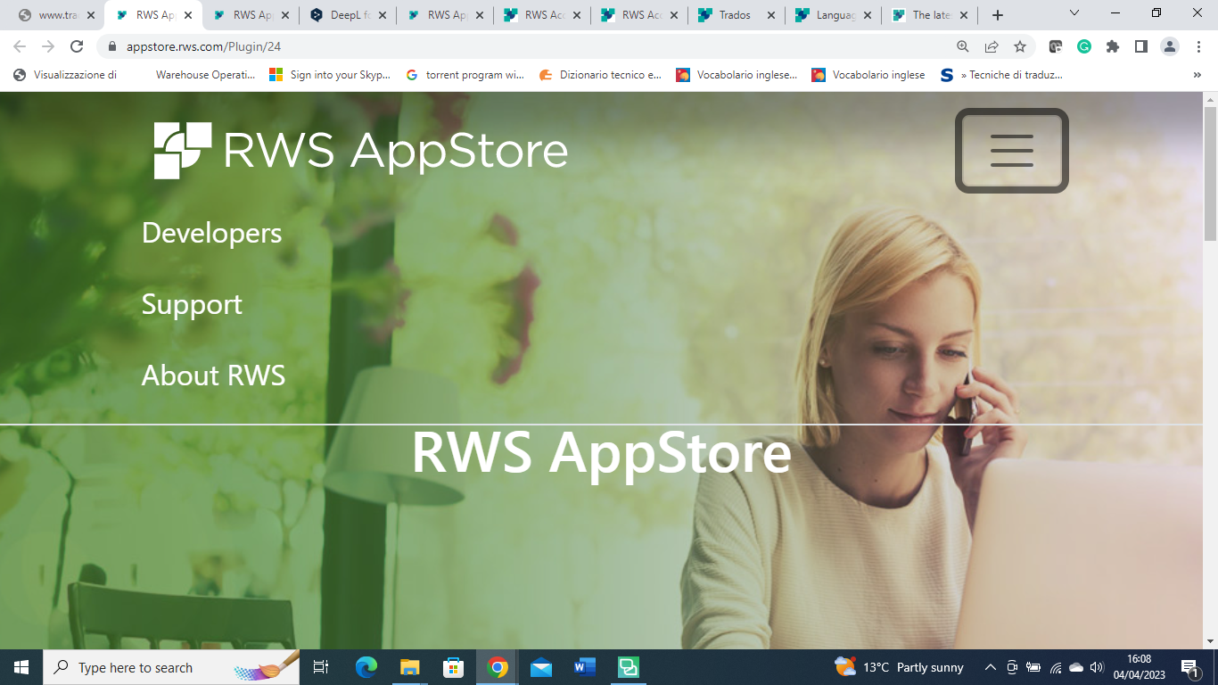Open the OneNote clipping tool from the taskbar

[628, 666]
